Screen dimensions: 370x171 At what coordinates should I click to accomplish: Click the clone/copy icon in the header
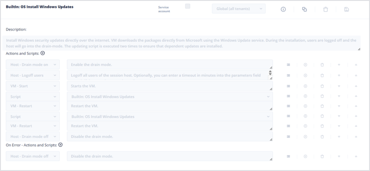[x=304, y=9]
